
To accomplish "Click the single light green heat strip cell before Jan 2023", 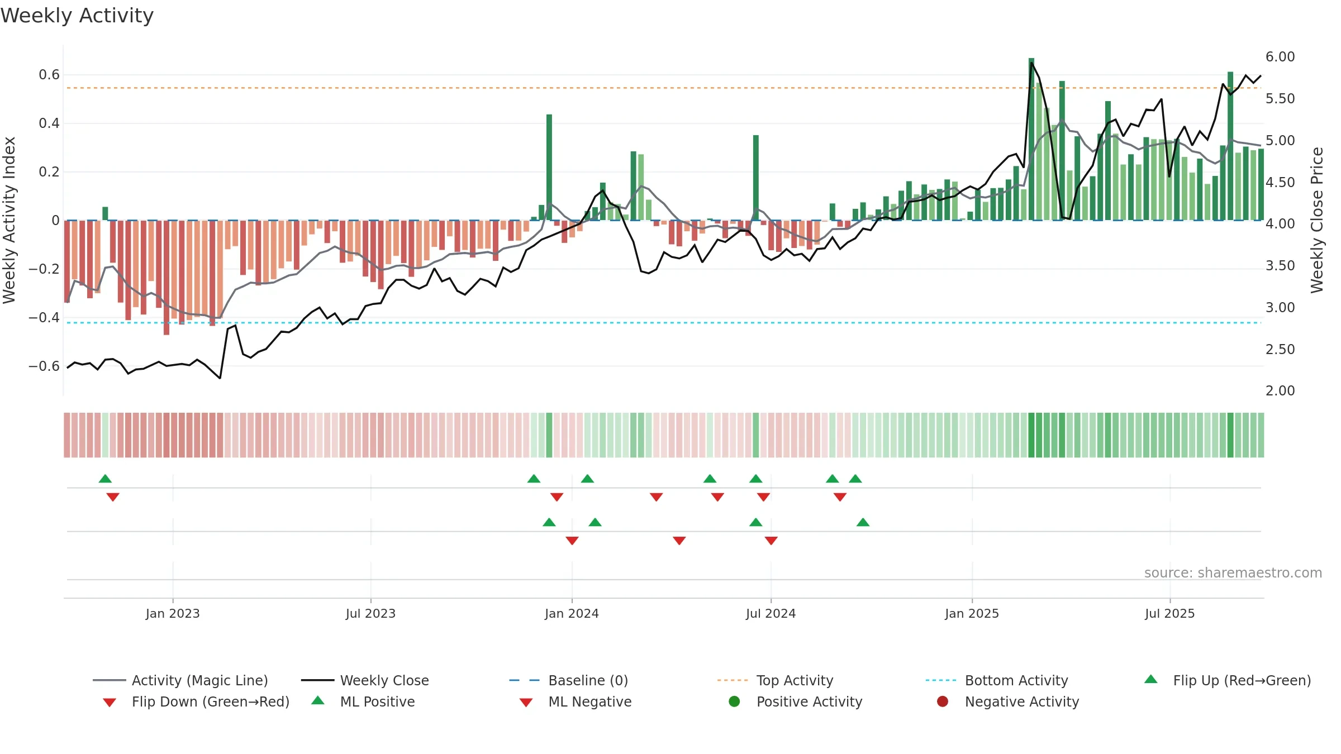I will (x=105, y=435).
